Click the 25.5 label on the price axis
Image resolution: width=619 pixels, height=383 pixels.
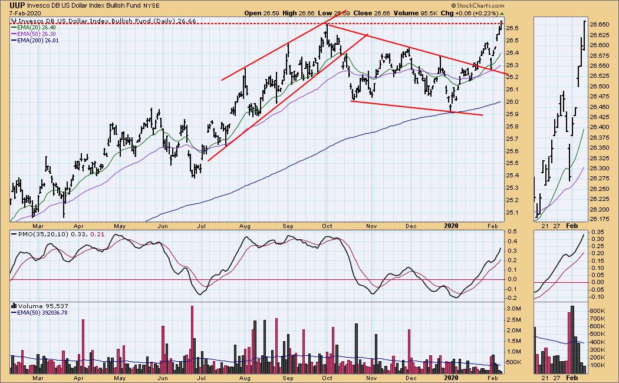tap(512, 163)
